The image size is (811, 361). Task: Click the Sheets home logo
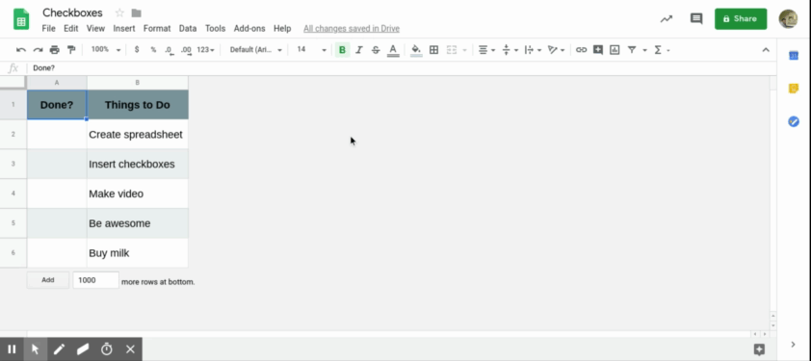21,19
